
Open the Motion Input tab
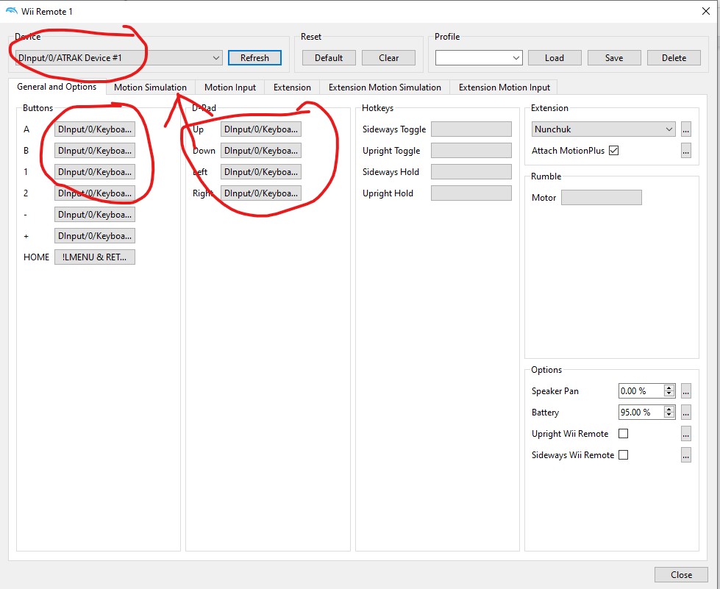point(230,88)
